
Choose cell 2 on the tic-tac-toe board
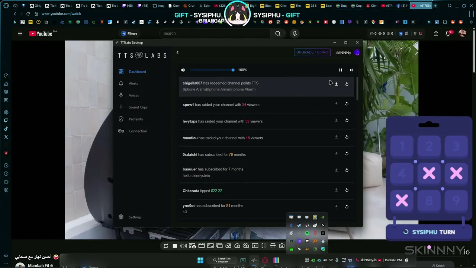[x=429, y=146]
